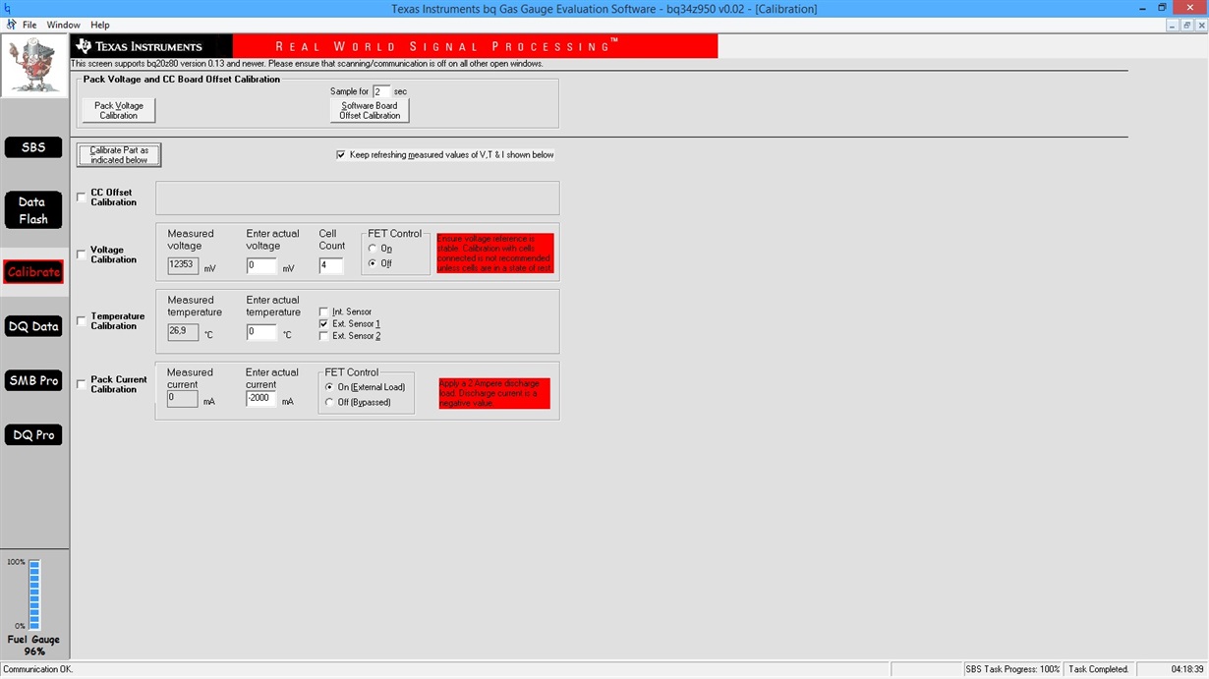Click Communication OK status text

click(38, 669)
